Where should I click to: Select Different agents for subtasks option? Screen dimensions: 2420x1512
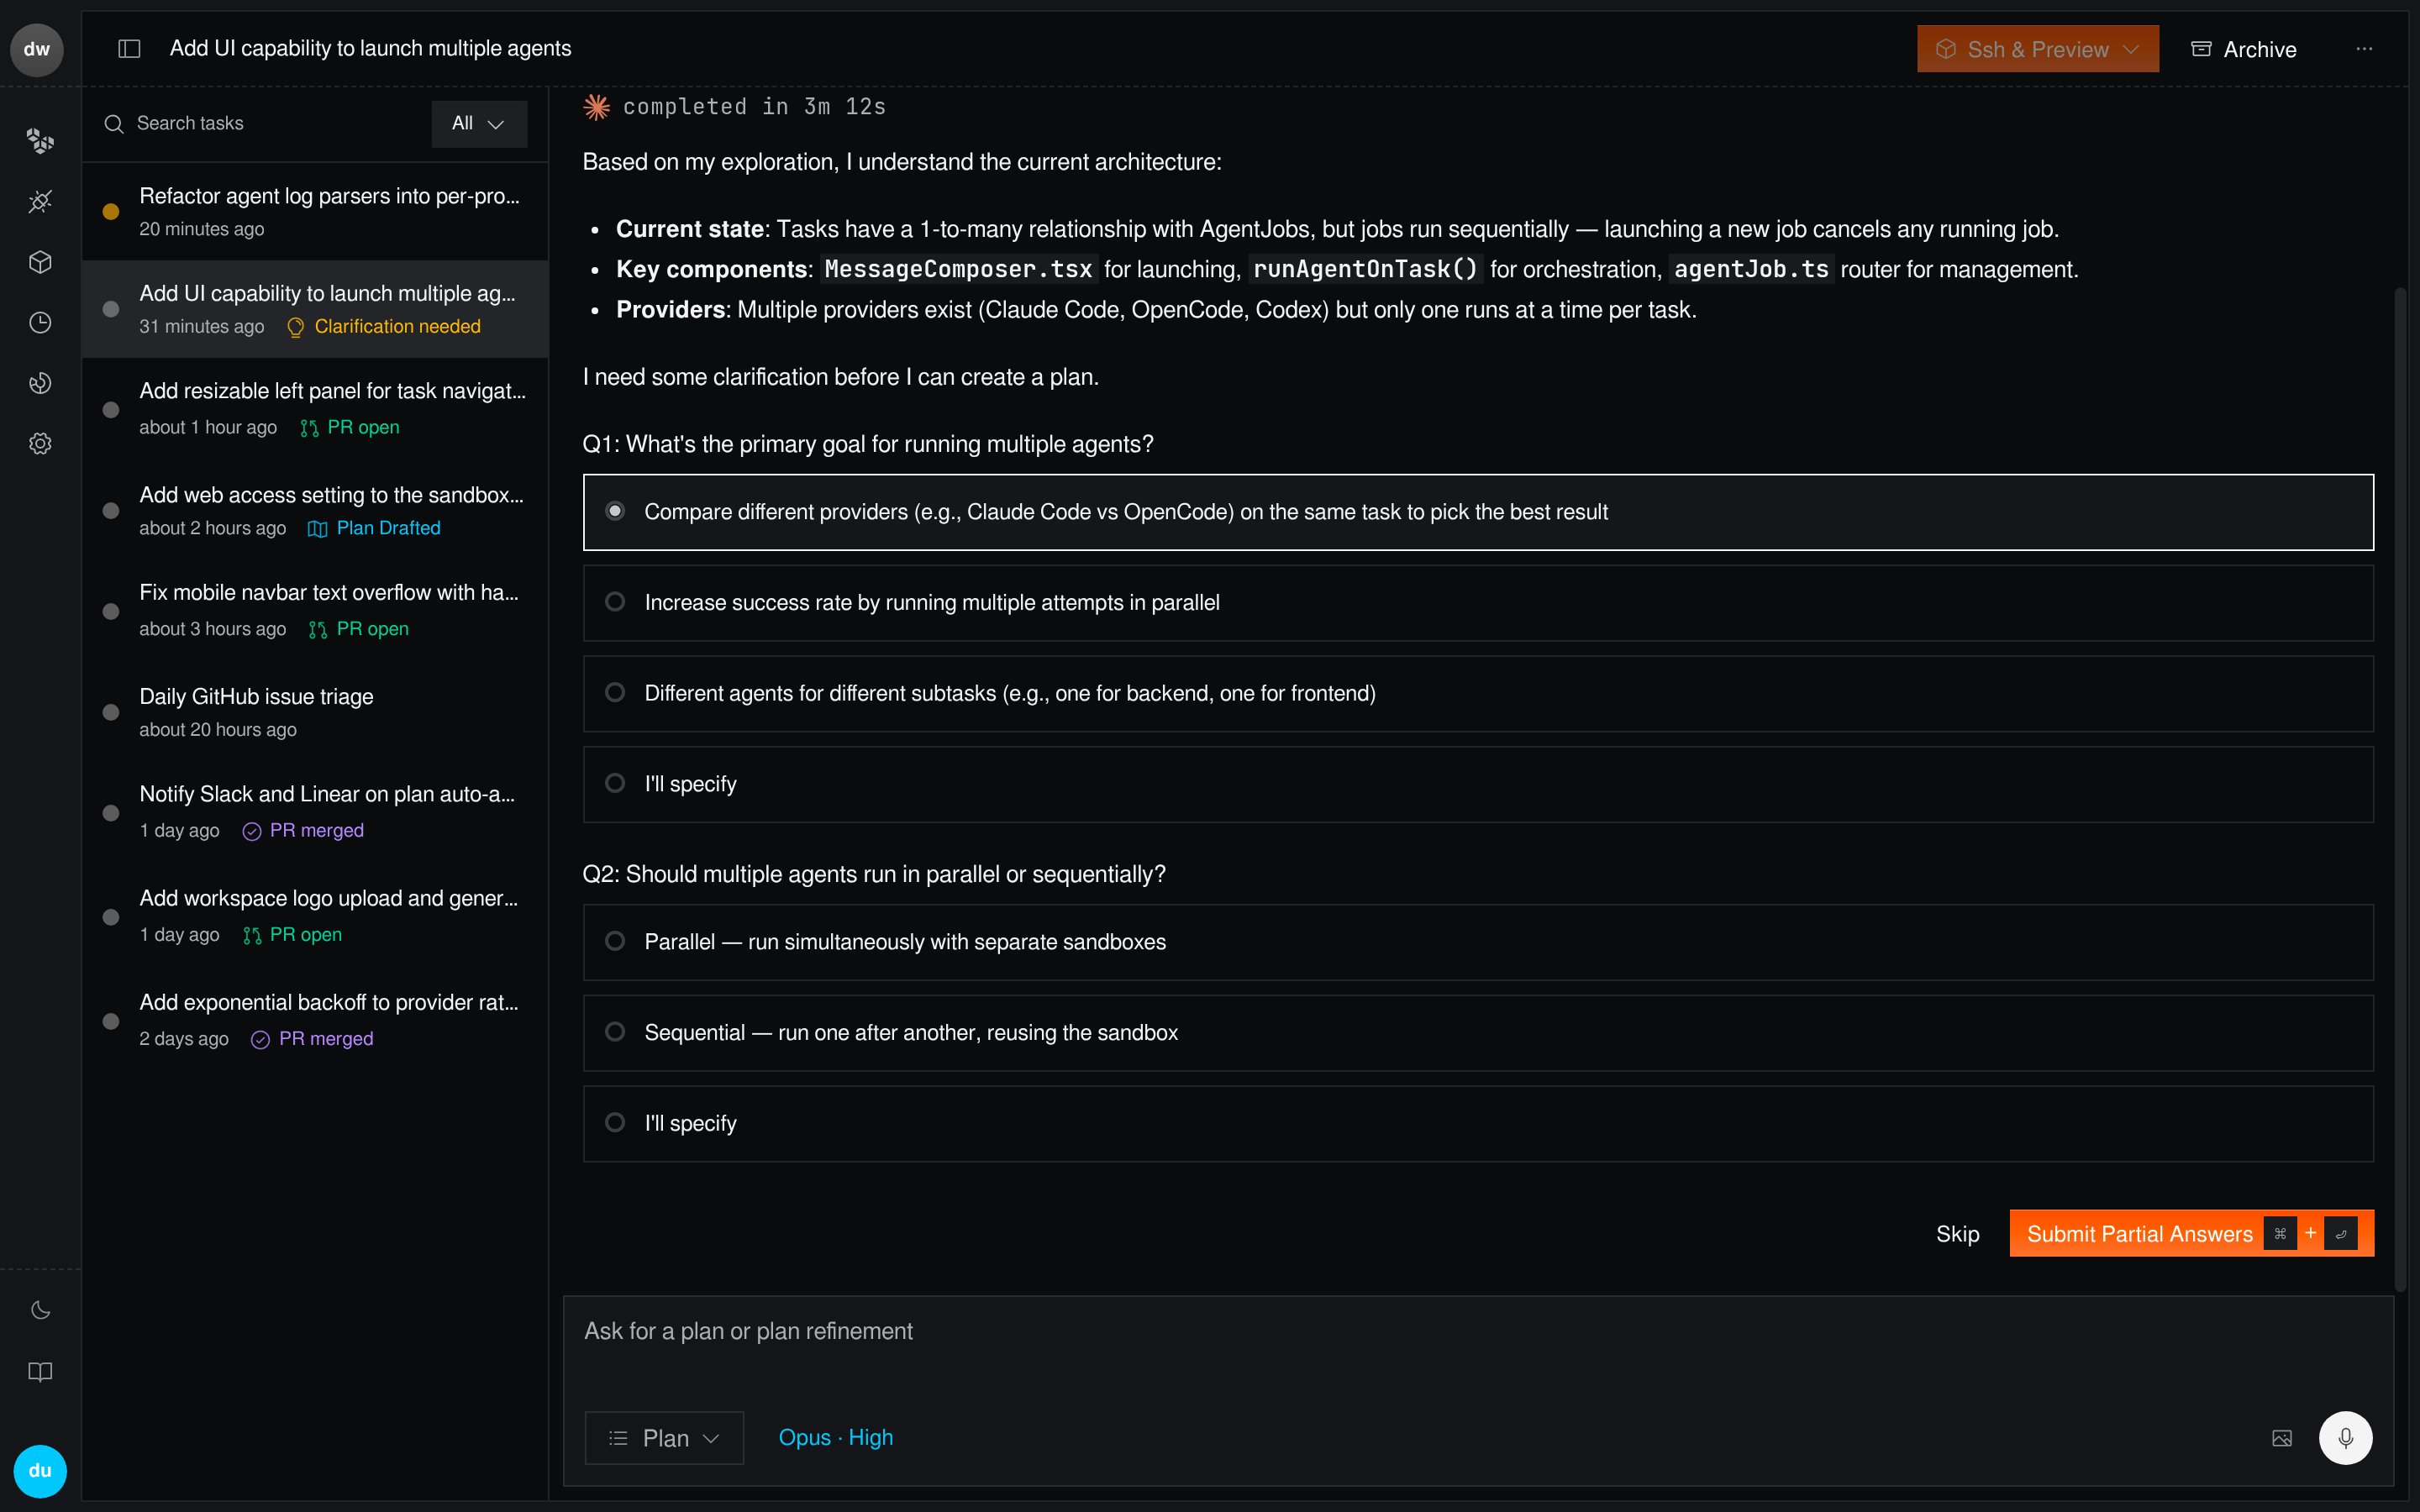1478,693
